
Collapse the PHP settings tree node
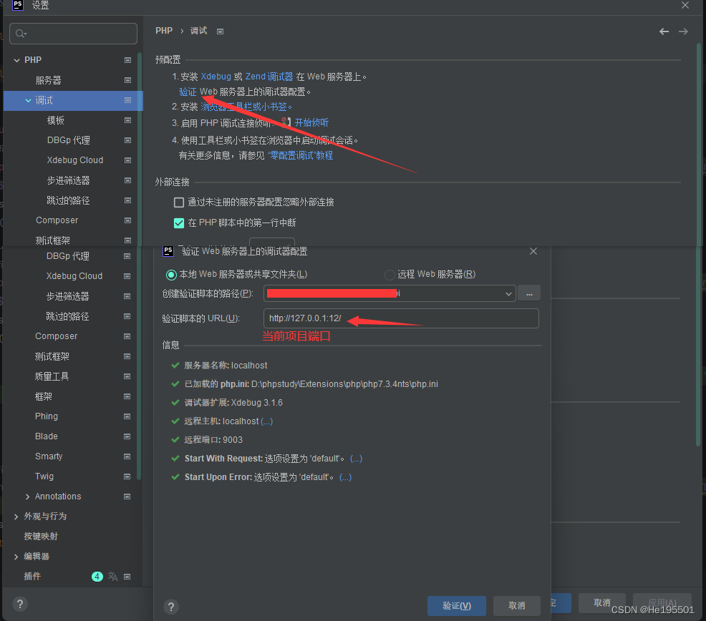click(16, 60)
